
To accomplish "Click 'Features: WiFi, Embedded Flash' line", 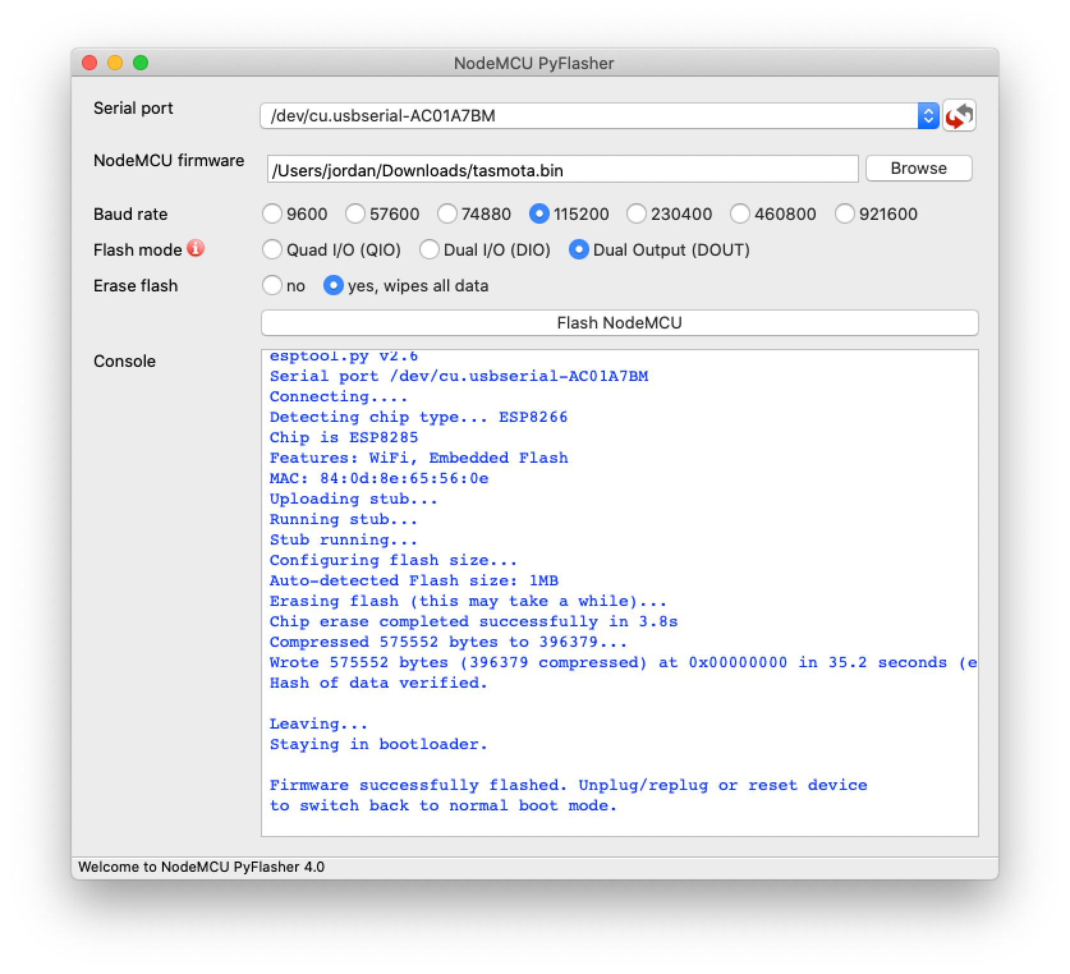I will pyautogui.click(x=419, y=458).
